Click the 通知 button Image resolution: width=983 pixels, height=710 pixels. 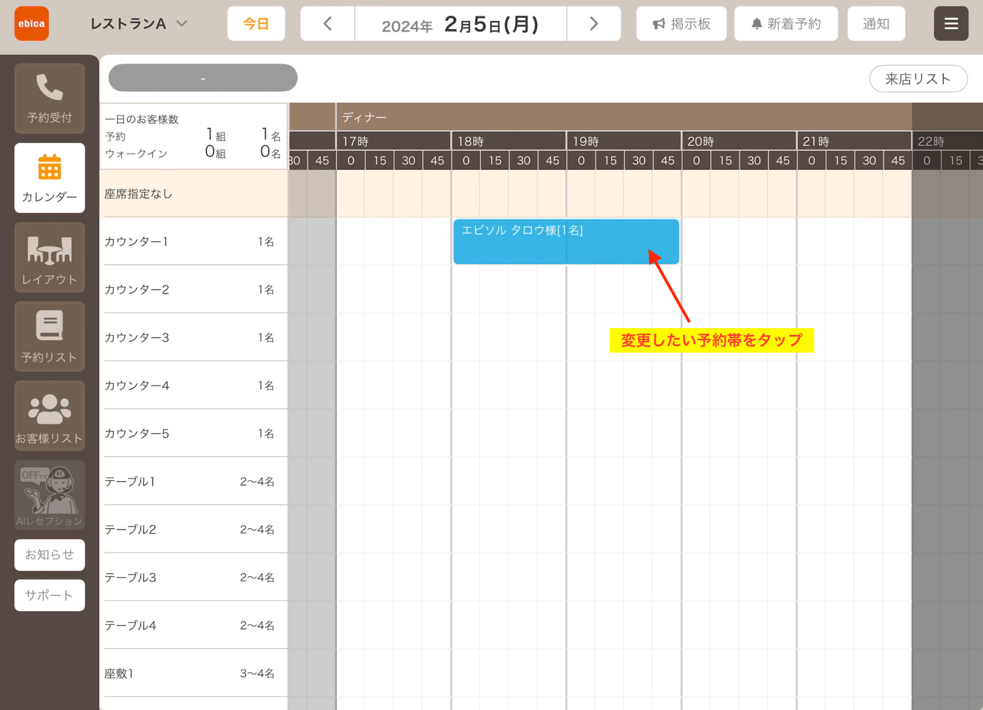pyautogui.click(x=876, y=24)
